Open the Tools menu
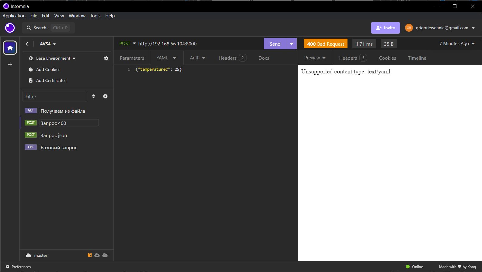Screen dimensions: 482x272 coord(95,16)
